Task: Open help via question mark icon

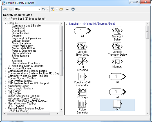Action: point(73,9)
